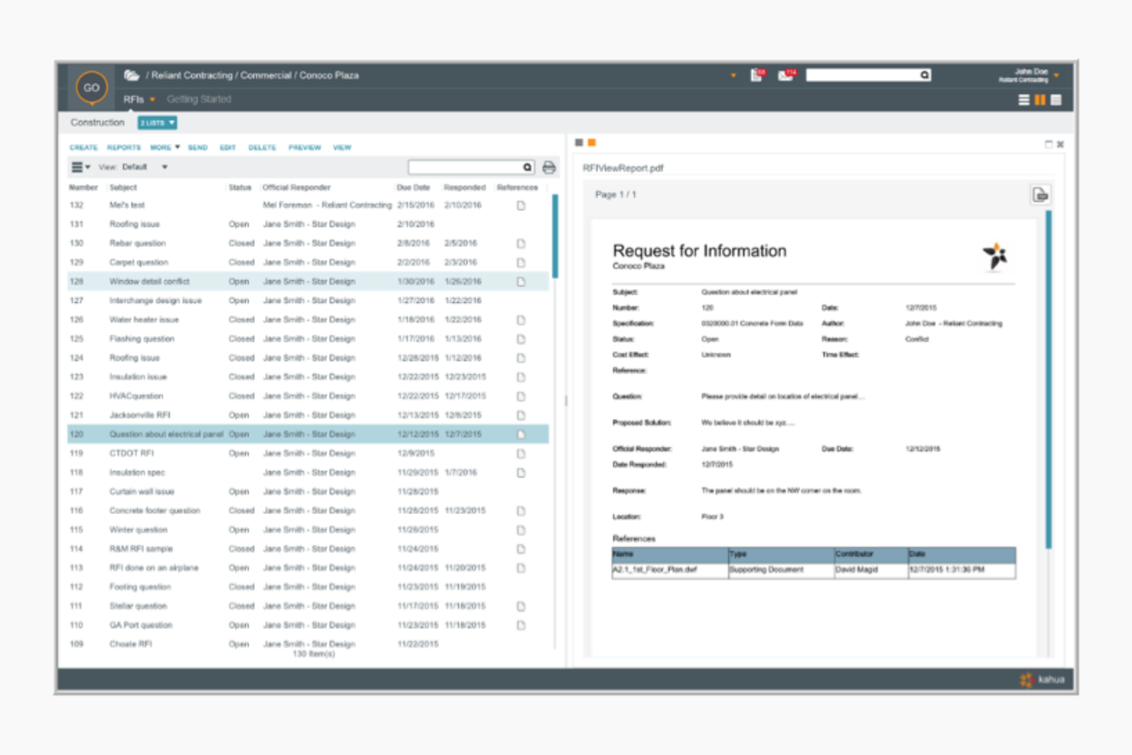
Task: Switch to orange two-column layout icon
Action: (1039, 99)
